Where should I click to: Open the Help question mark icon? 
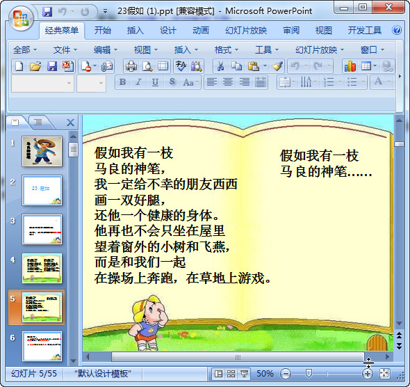[x=396, y=30]
